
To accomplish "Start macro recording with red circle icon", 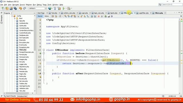I will tap(99, 16).
